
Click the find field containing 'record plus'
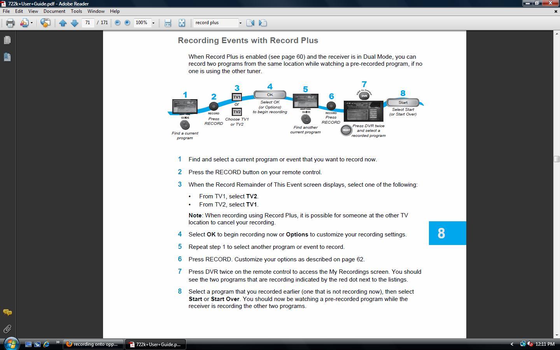tap(216, 23)
